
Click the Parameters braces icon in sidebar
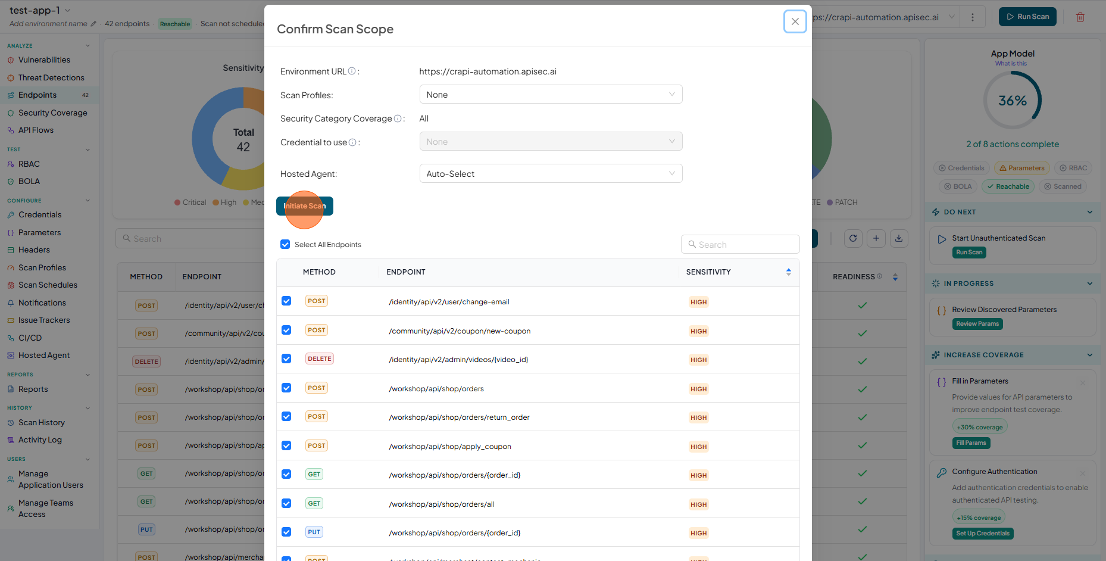pos(11,233)
